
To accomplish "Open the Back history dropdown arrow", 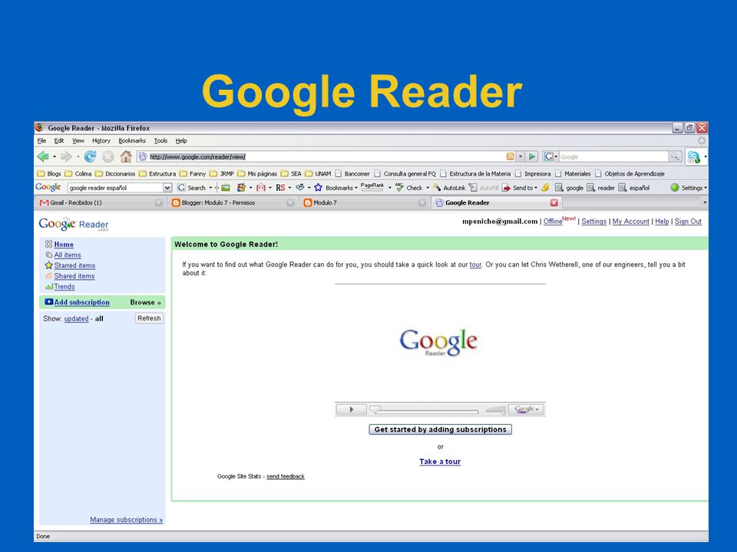I will (x=55, y=156).
